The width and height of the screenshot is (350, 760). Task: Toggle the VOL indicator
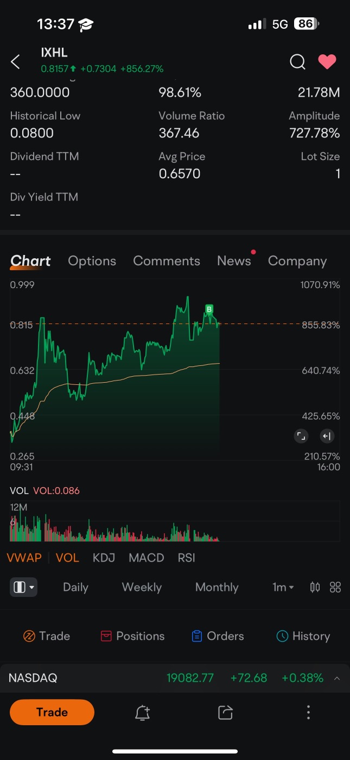67,558
